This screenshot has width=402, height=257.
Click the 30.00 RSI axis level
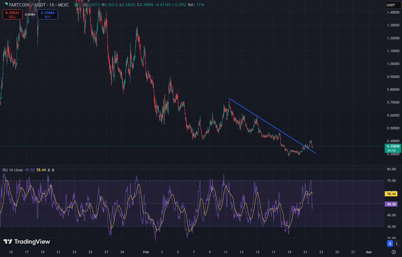point(391,227)
